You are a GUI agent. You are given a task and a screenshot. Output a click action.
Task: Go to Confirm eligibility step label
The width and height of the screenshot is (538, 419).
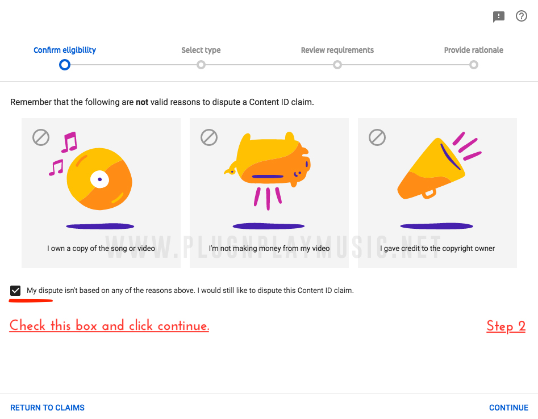[x=65, y=50]
